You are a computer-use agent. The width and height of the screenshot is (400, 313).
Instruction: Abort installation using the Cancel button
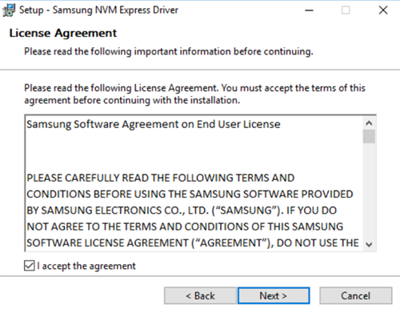tap(356, 295)
